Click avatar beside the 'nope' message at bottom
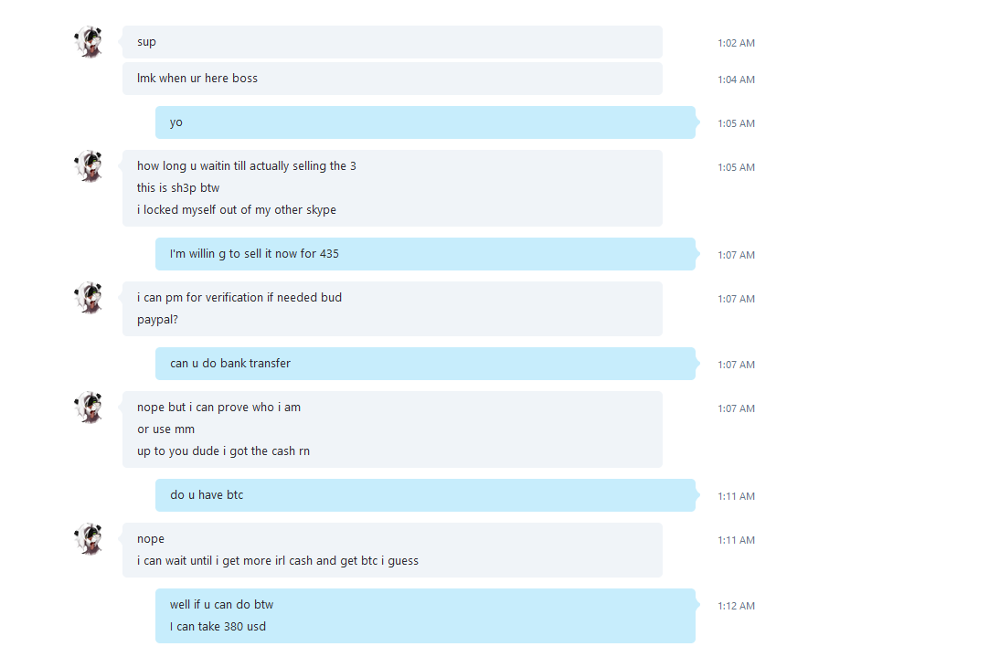This screenshot has width=989, height=657. coord(89,539)
